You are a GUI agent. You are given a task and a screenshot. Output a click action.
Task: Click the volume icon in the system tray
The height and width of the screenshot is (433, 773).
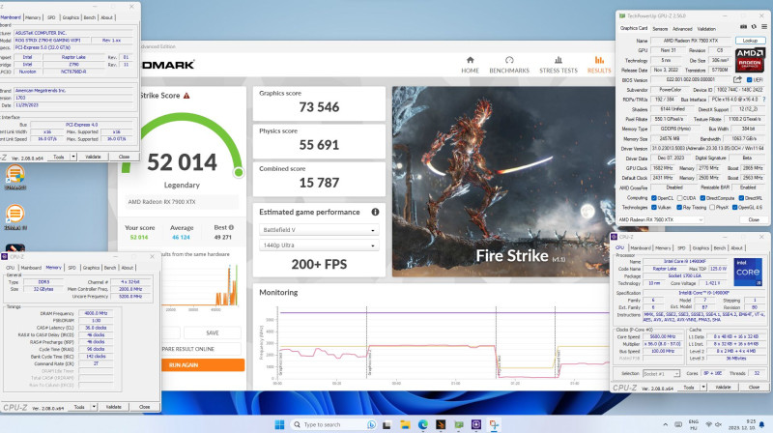tap(718, 424)
